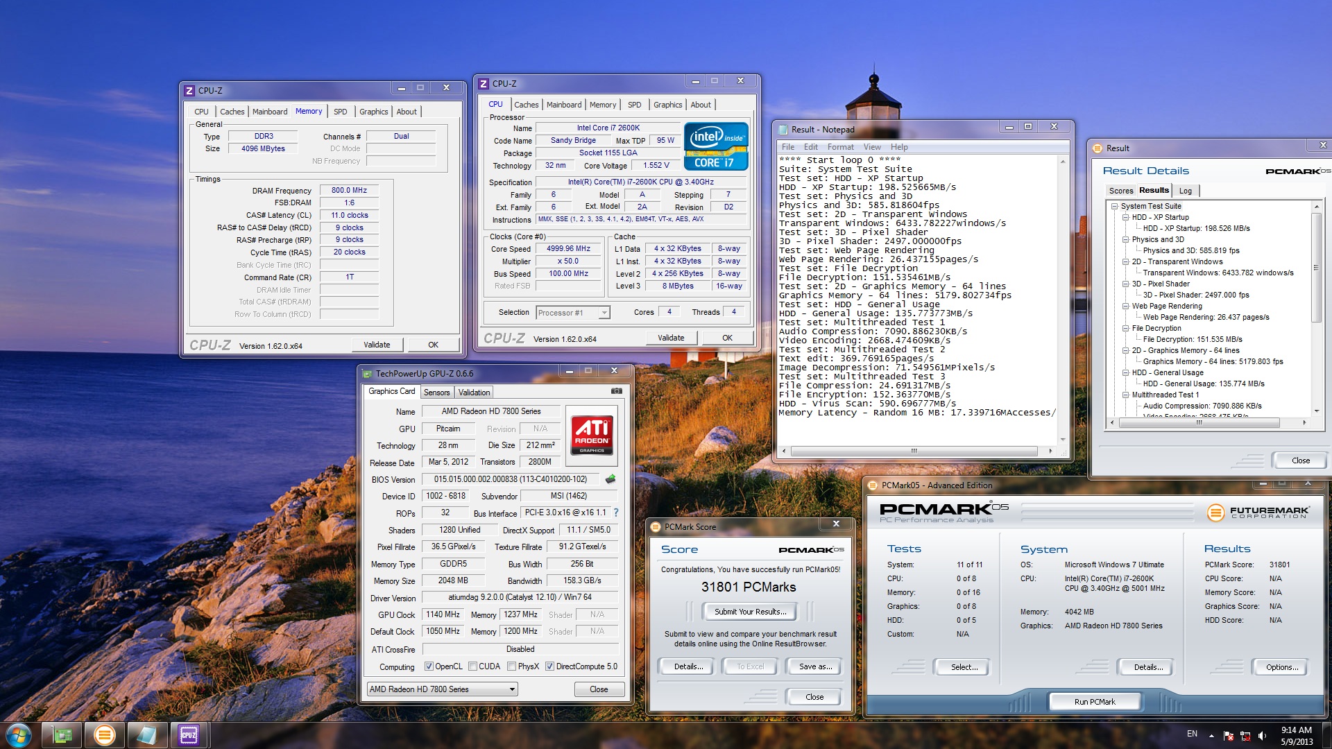Collapse the Web Page Rendering node

pyautogui.click(x=1125, y=306)
